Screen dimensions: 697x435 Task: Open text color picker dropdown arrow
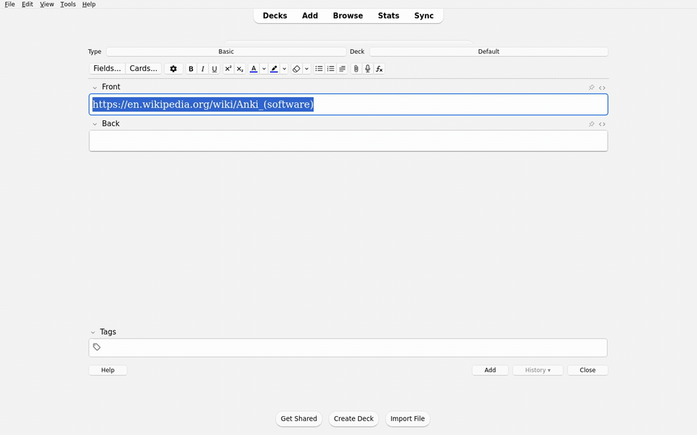264,69
